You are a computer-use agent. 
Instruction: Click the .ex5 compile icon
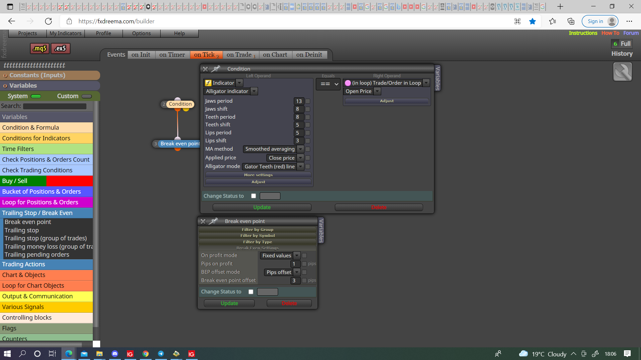click(x=60, y=49)
